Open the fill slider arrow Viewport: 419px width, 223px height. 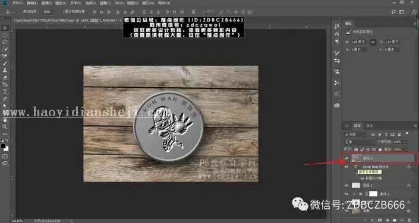[x=406, y=149]
